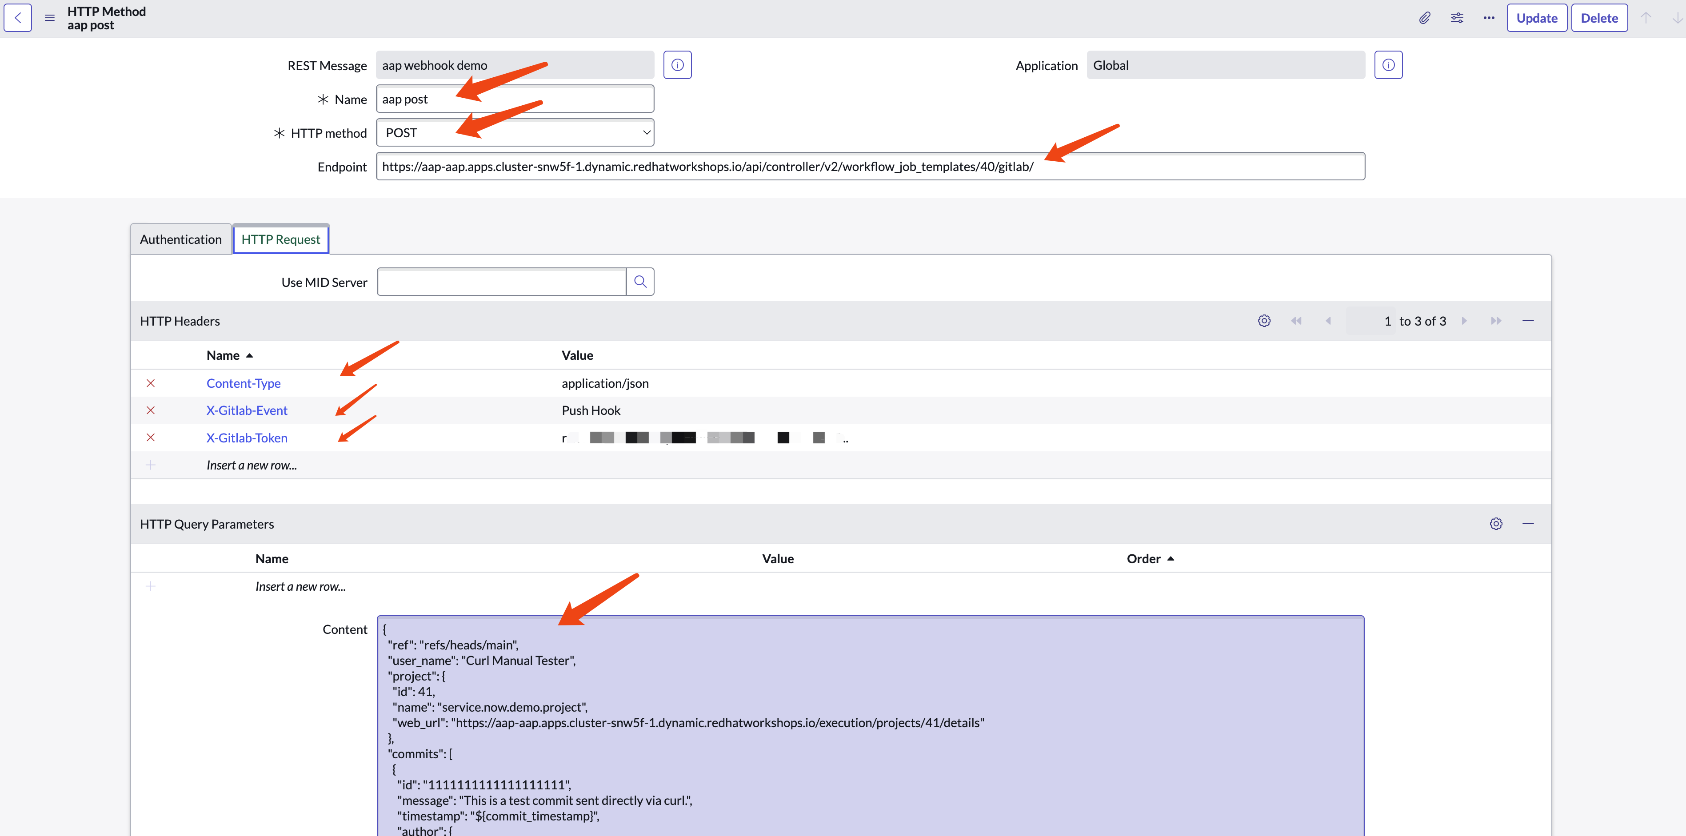Viewport: 1686px width, 836px height.
Task: Click the MID Server lookup magnifier icon
Action: (640, 281)
